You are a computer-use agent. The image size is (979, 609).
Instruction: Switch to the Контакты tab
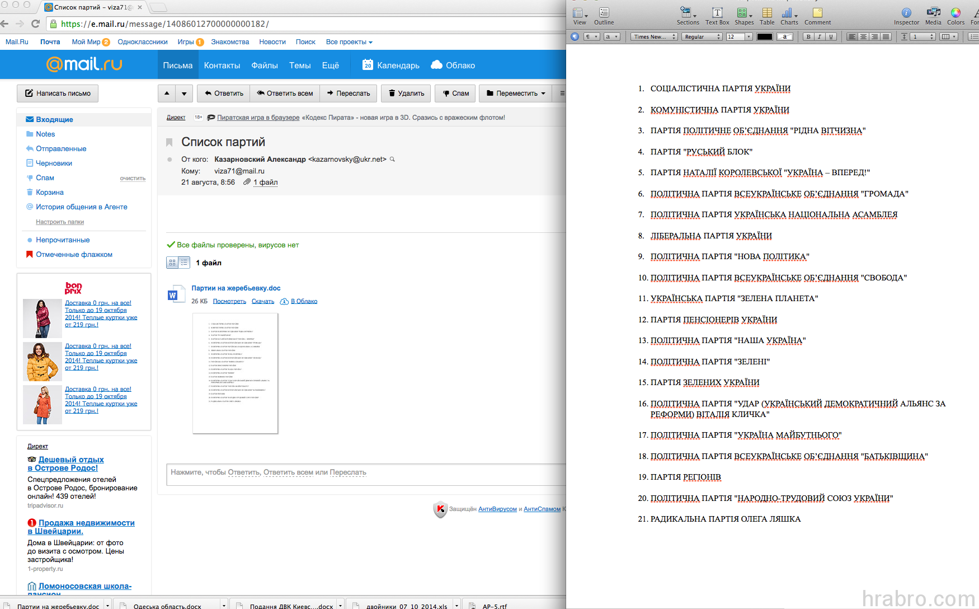[222, 65]
